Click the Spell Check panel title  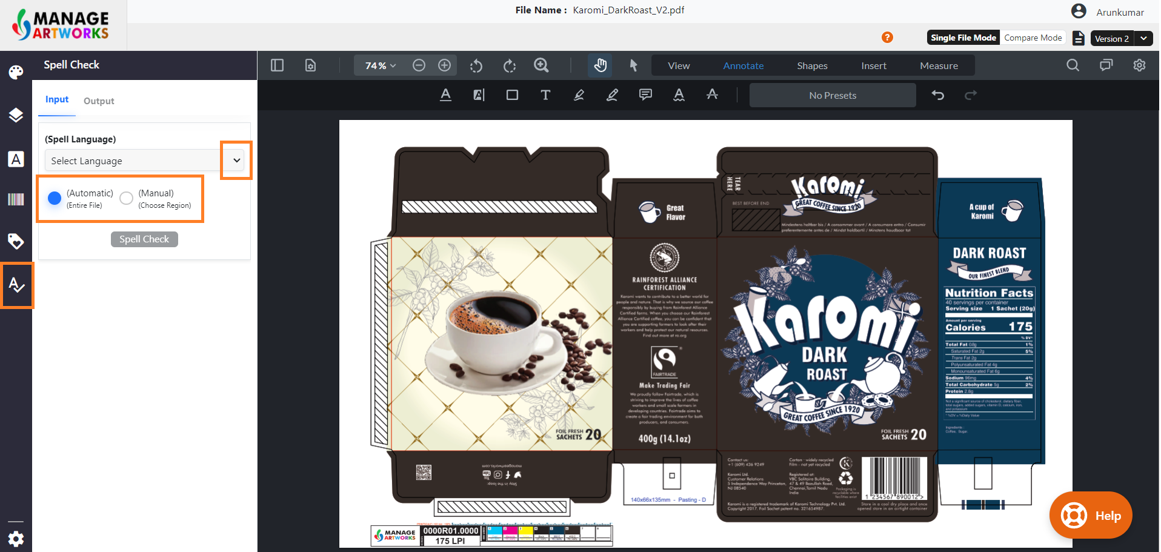(71, 65)
